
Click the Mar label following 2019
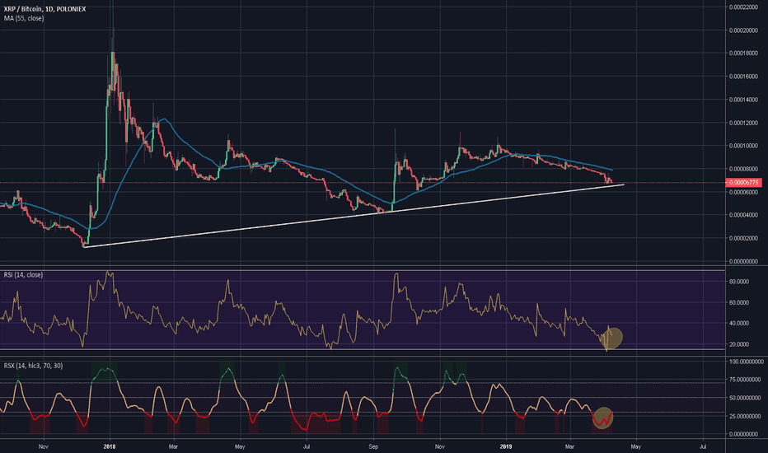tap(569, 446)
